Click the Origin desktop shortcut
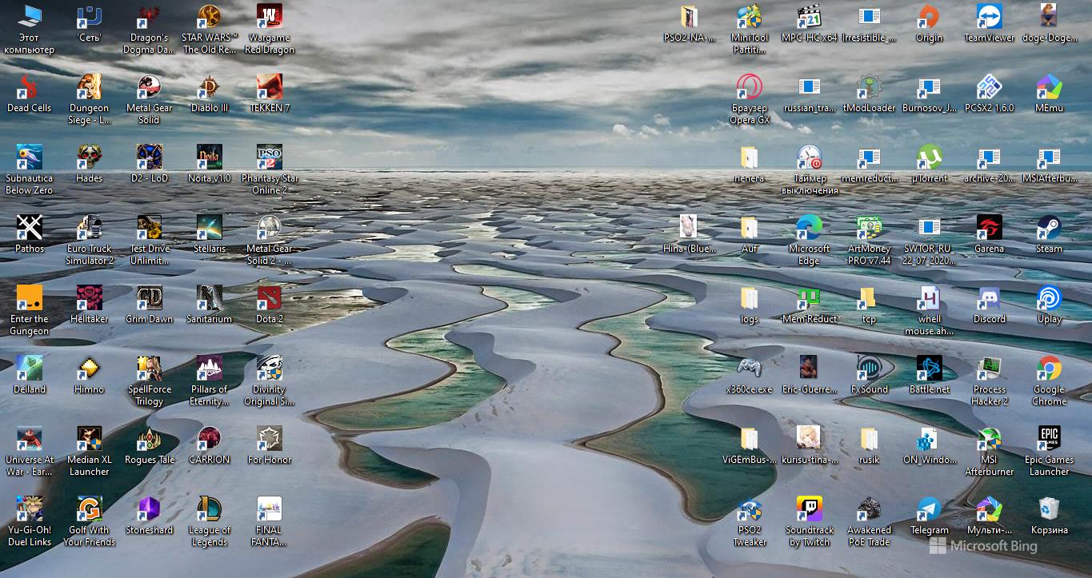Screen dimensions: 1092x578 coord(930,23)
